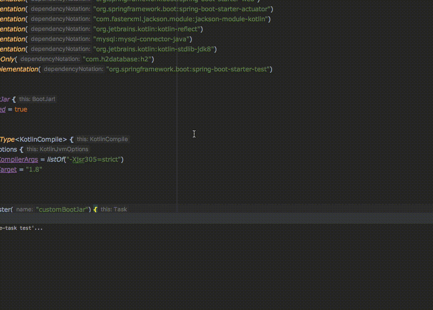Viewport: 433px width, 310px height.
Task: Click the dependencyNotation hint on the h2 line
Action: [50, 59]
